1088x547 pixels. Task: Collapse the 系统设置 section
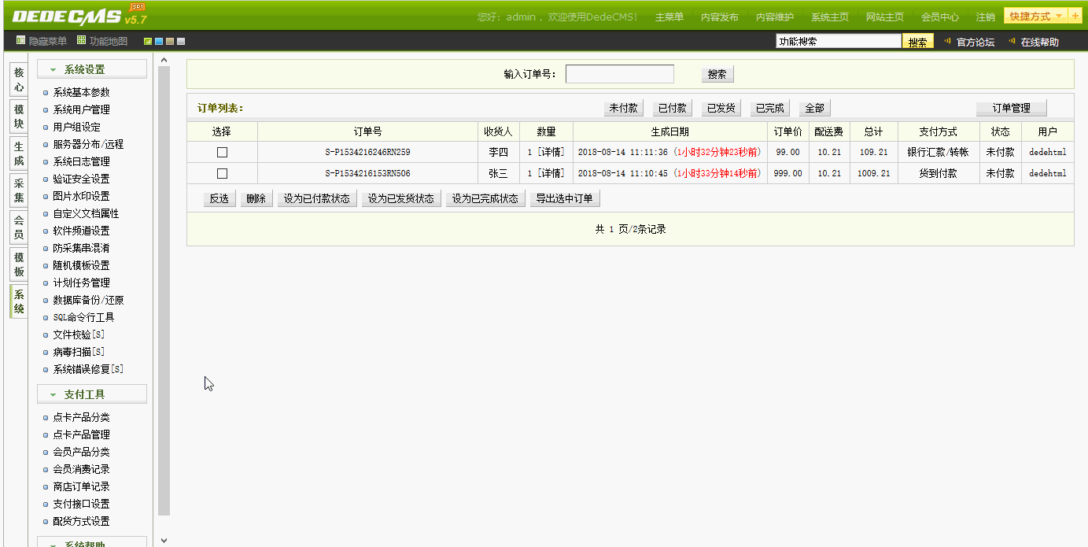point(90,68)
